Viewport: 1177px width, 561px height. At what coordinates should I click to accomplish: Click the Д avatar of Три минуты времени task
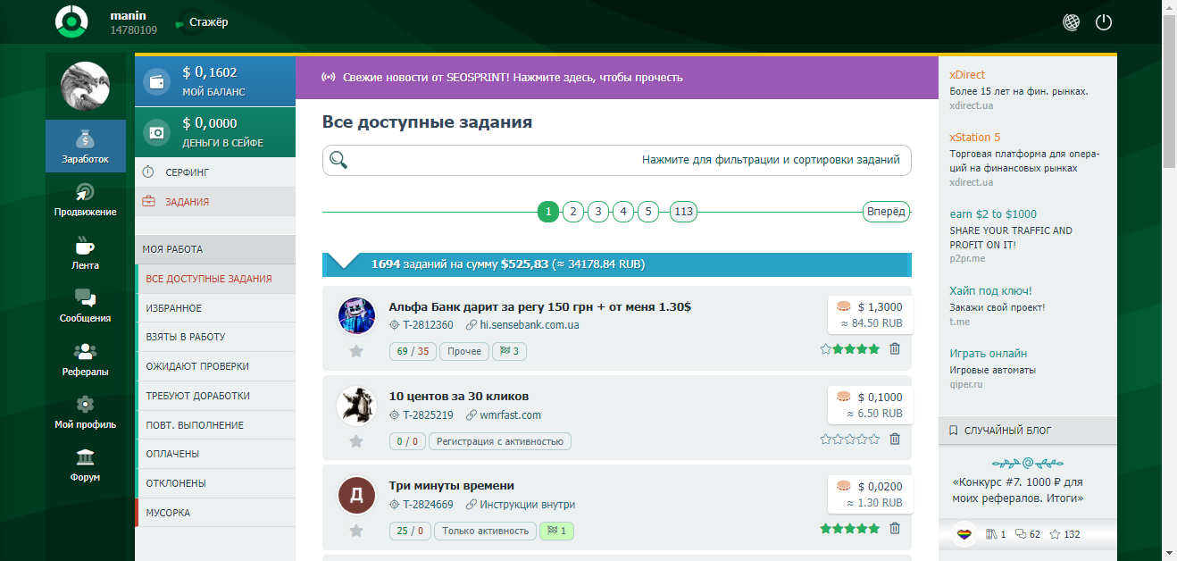click(x=356, y=494)
